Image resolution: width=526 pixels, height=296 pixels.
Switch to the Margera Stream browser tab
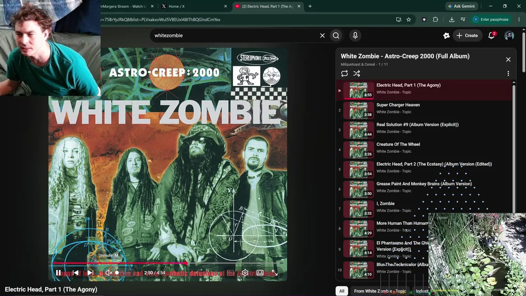[x=124, y=6]
